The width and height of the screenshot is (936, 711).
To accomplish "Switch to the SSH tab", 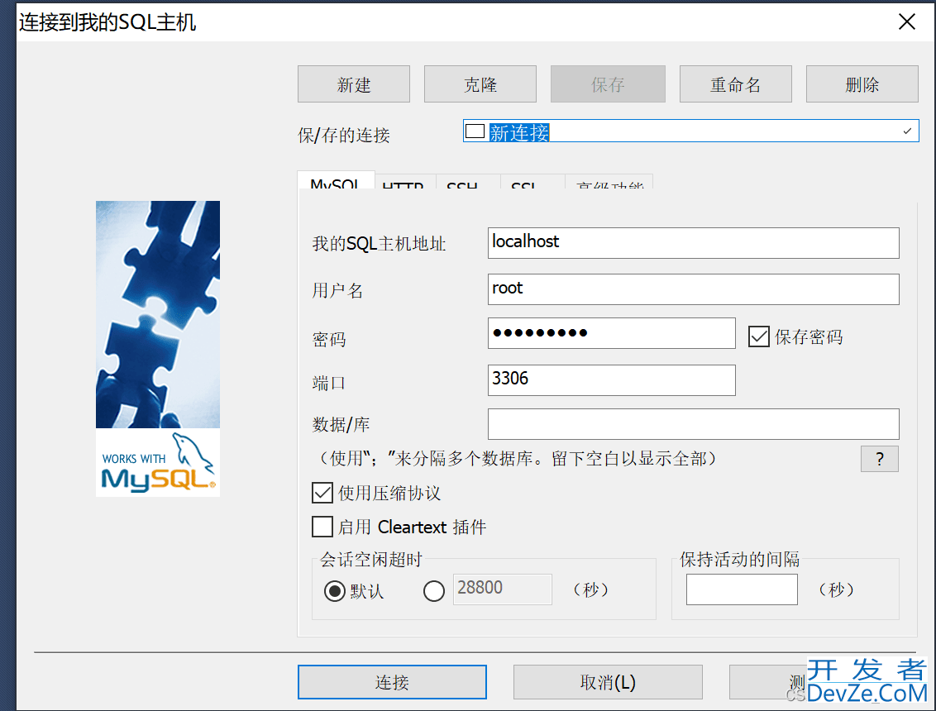I will 467,183.
